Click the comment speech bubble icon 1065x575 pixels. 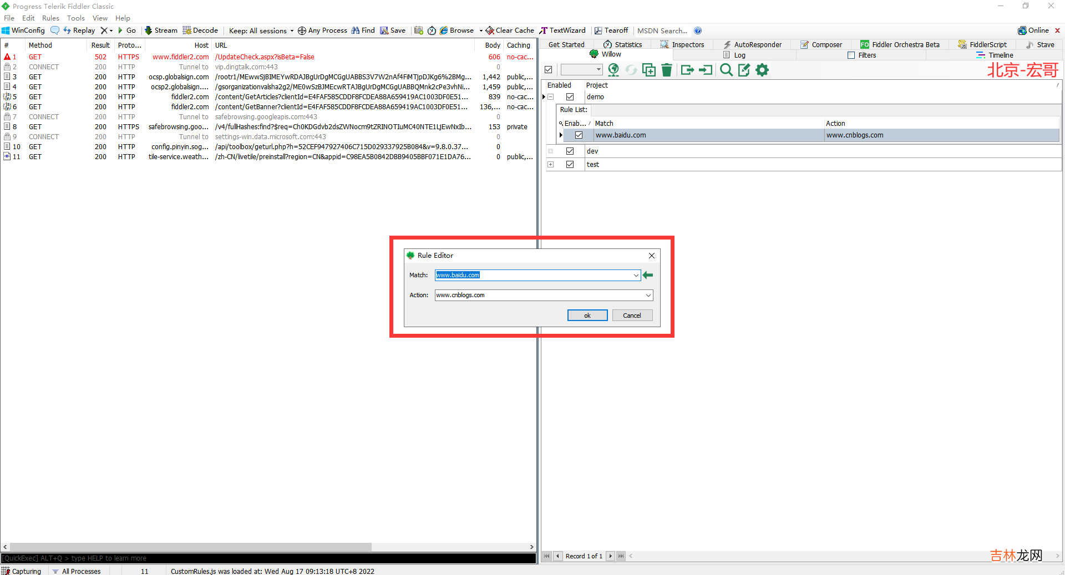click(x=55, y=30)
